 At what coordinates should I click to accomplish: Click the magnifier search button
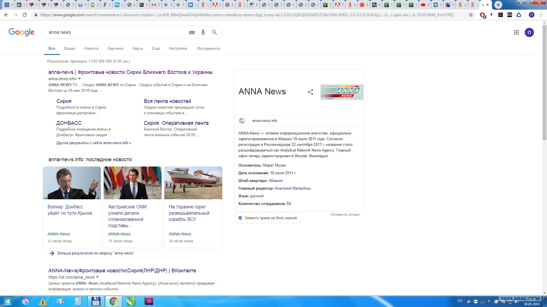tap(215, 32)
